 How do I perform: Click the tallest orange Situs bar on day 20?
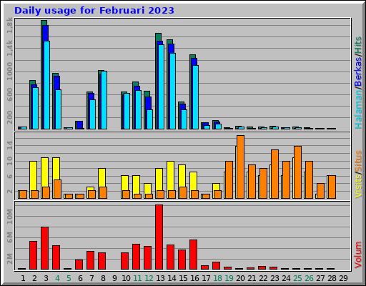point(241,167)
